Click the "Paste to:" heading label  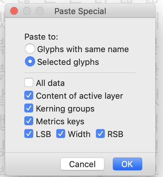coord(41,37)
